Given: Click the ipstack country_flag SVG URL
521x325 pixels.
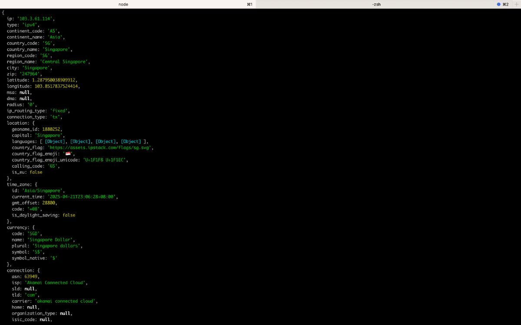Looking at the screenshot, I should coord(100,148).
